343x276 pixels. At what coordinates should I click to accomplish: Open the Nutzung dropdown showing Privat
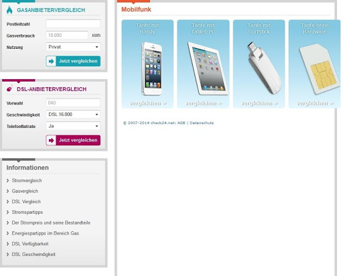(x=73, y=47)
